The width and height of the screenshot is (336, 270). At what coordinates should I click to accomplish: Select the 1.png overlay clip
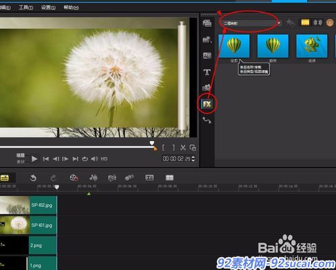(28, 263)
